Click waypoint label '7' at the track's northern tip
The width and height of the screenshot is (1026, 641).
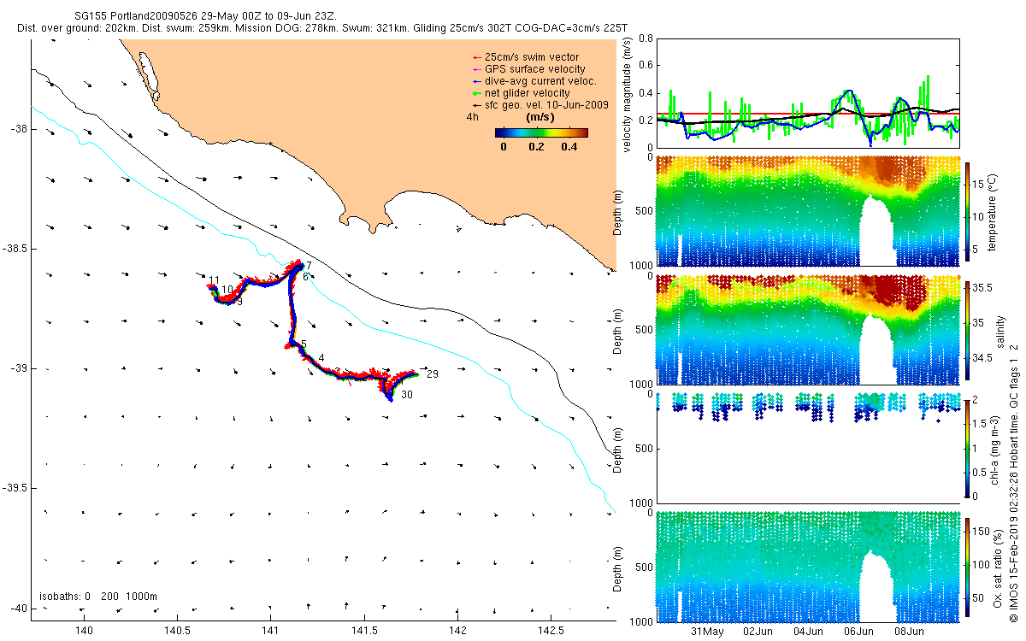(309, 267)
